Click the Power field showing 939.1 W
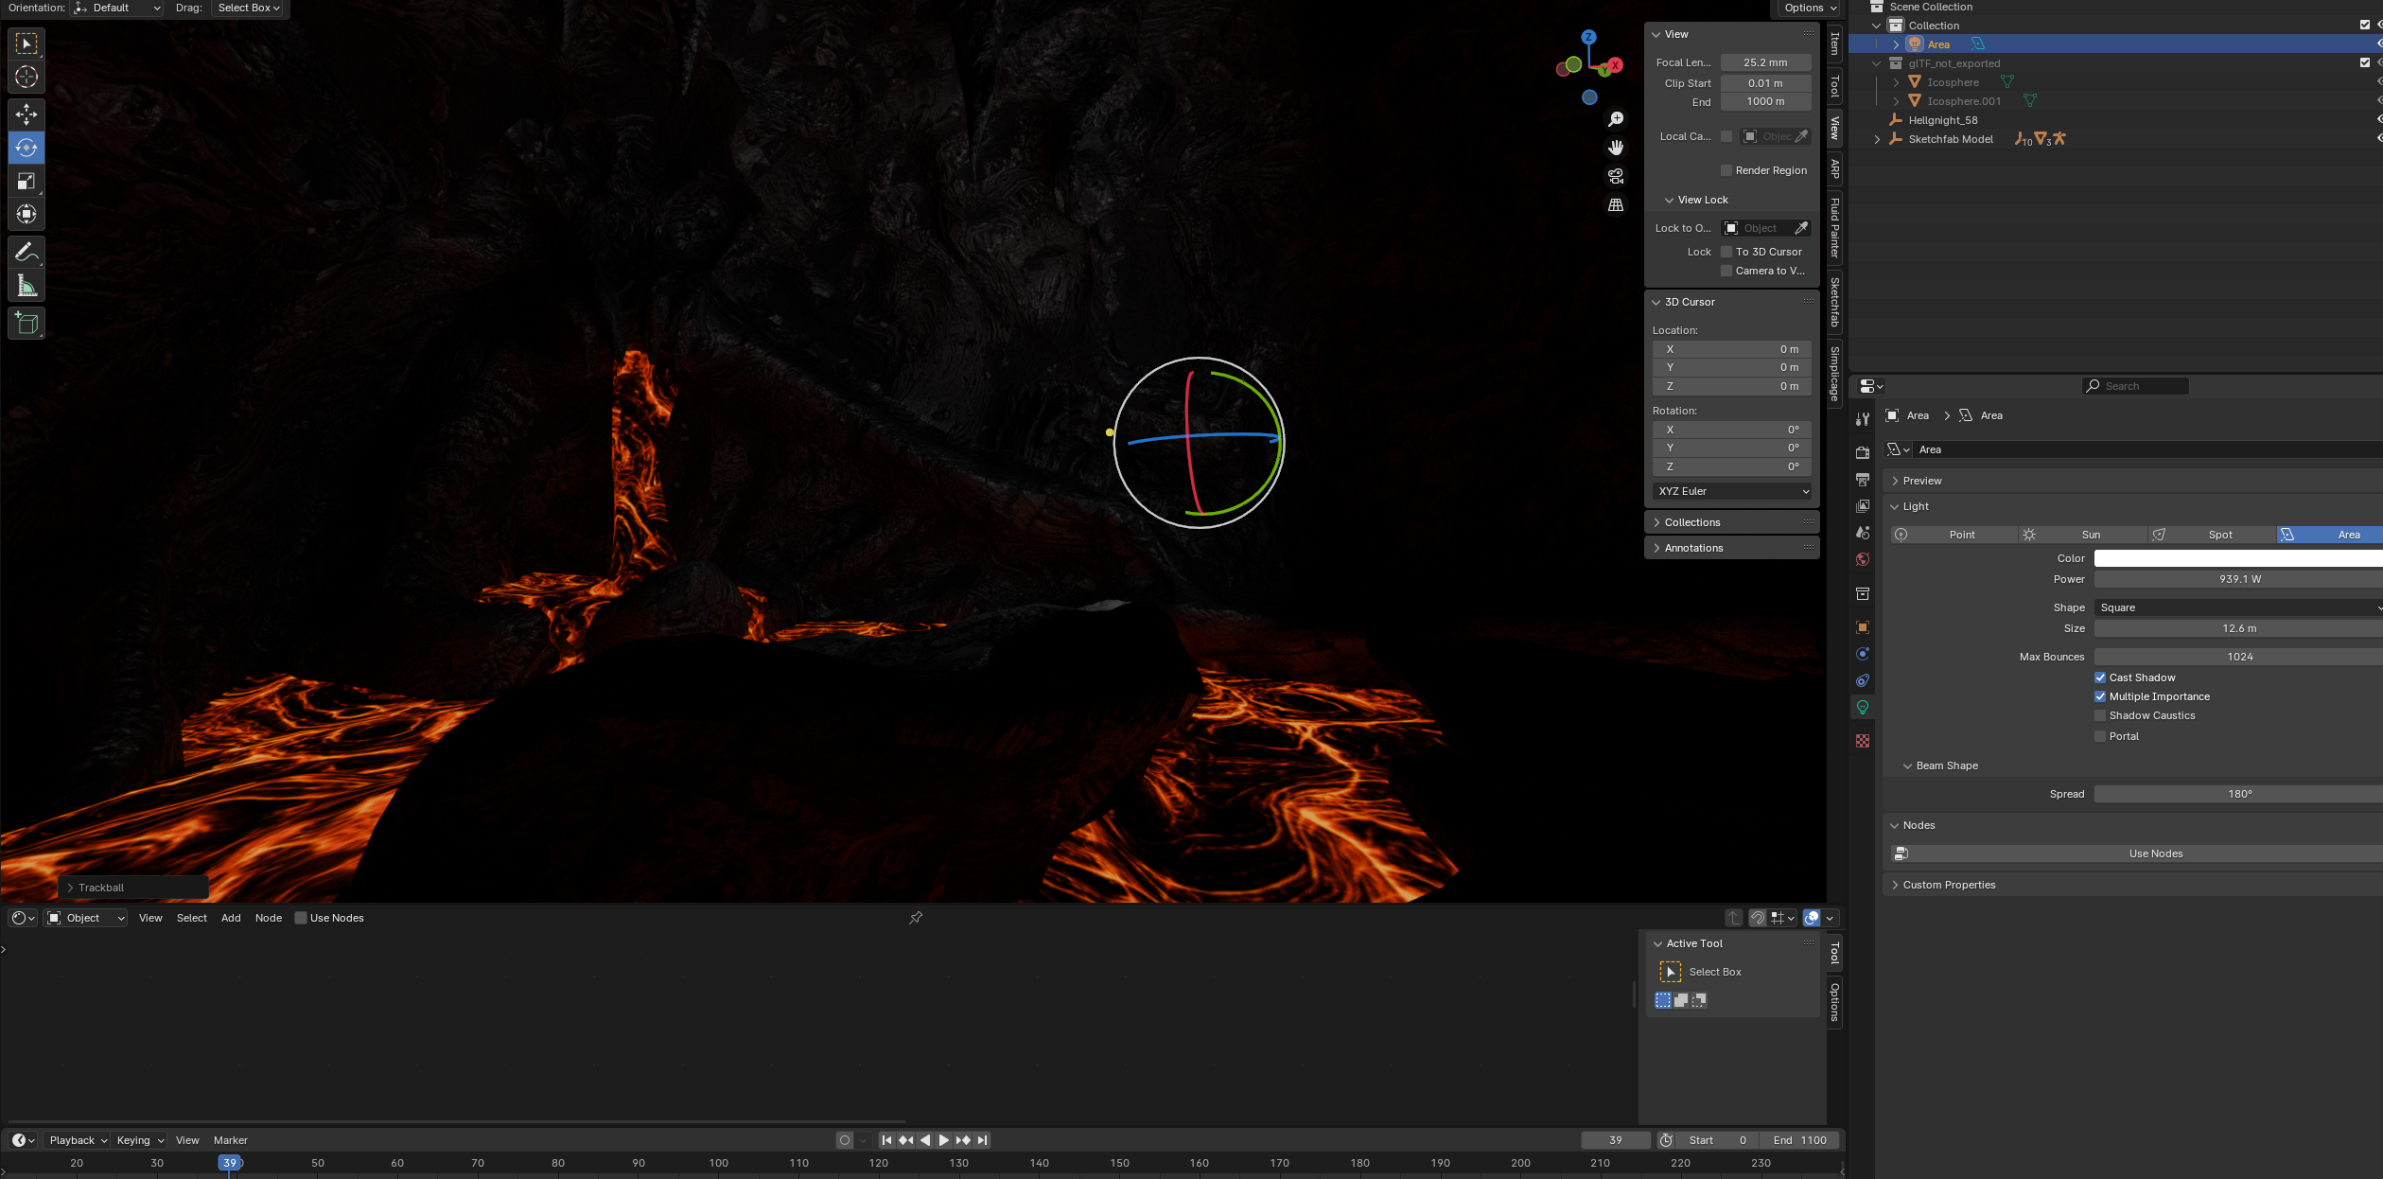Image resolution: width=2383 pixels, height=1179 pixels. [x=2238, y=579]
